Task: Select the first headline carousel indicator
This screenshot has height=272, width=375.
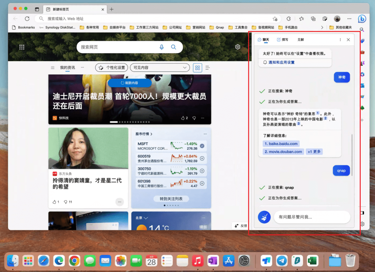Action: (114, 122)
